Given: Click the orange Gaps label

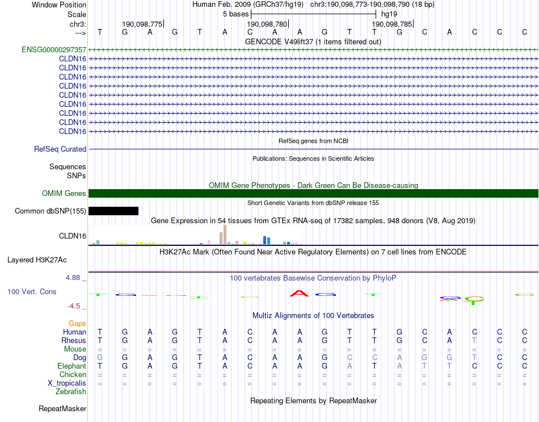Looking at the screenshot, I should coord(77,323).
